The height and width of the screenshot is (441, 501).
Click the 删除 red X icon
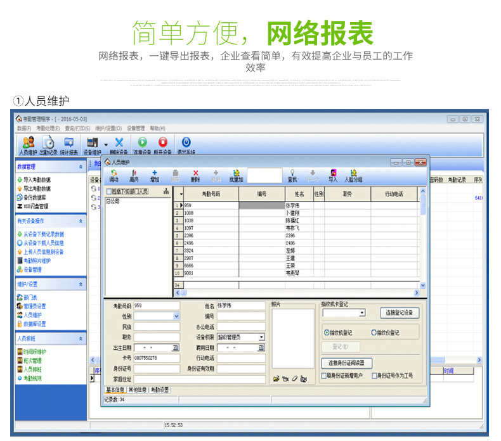point(195,176)
